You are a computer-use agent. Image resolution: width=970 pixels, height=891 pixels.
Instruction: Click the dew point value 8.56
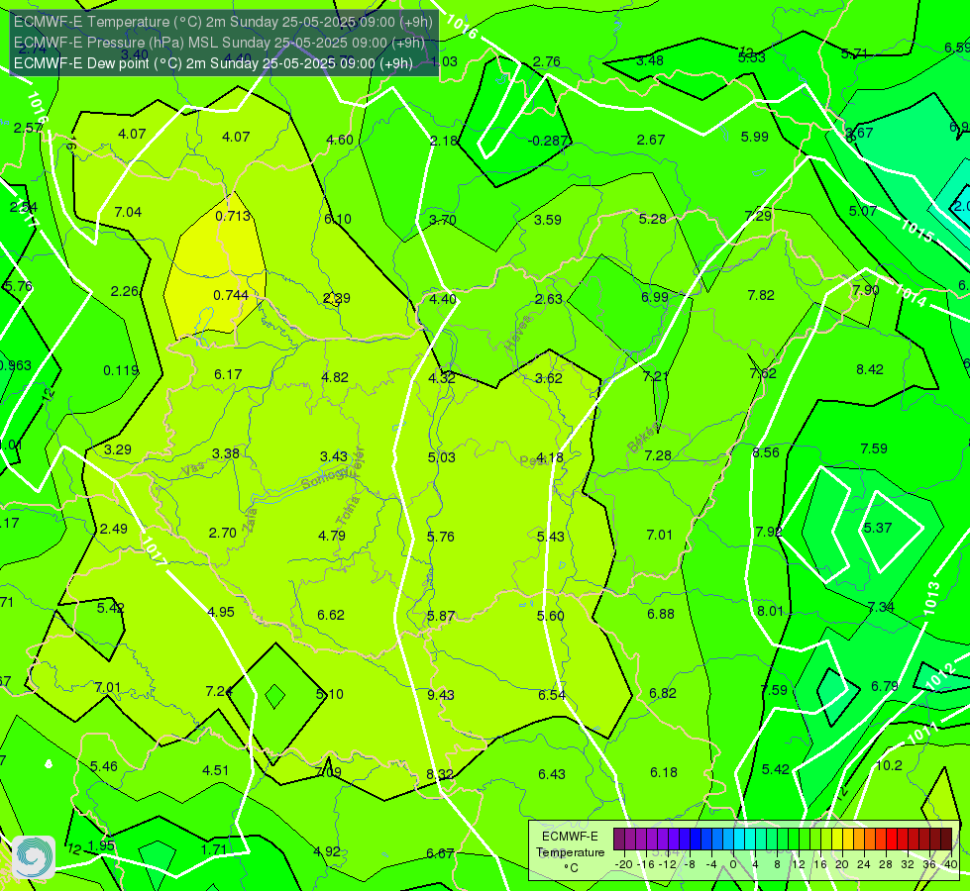click(766, 452)
